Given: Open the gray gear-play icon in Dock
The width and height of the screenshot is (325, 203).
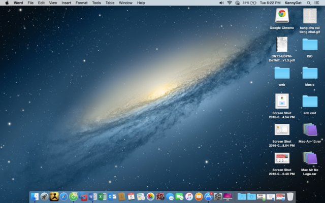Looking at the screenshot, I should 218,196.
